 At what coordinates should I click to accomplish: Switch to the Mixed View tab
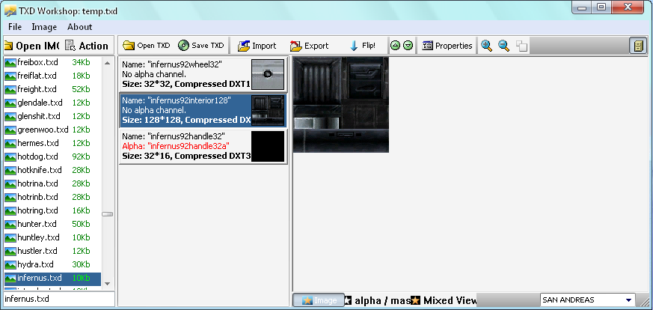[444, 300]
